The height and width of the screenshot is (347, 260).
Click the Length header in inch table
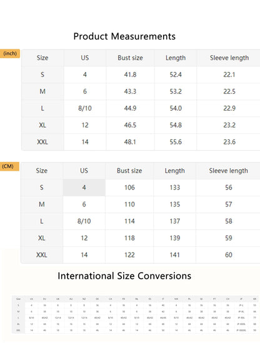tap(176, 58)
